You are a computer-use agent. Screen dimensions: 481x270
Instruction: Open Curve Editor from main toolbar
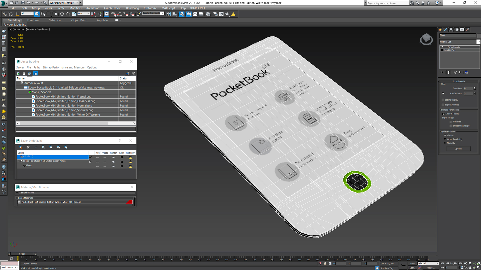(195, 14)
